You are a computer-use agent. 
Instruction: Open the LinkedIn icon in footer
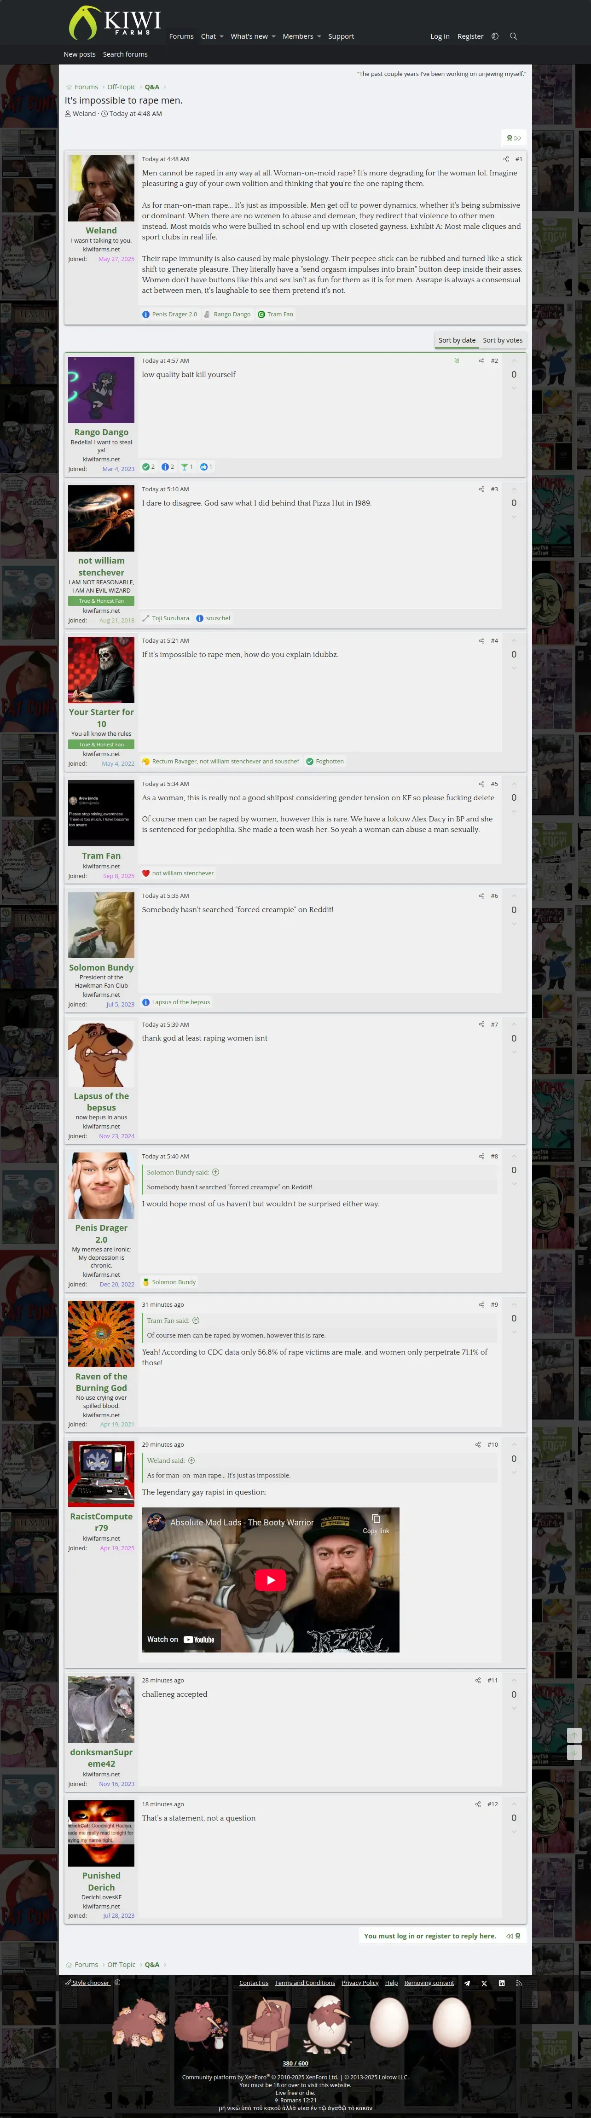501,1982
